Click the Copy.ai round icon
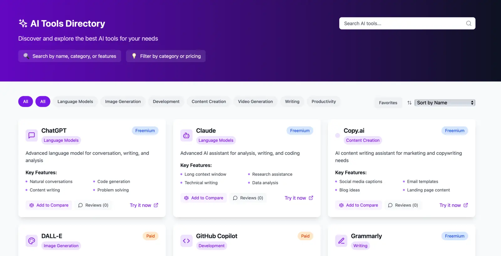Viewport: 501px width, 256px height. pos(338,135)
